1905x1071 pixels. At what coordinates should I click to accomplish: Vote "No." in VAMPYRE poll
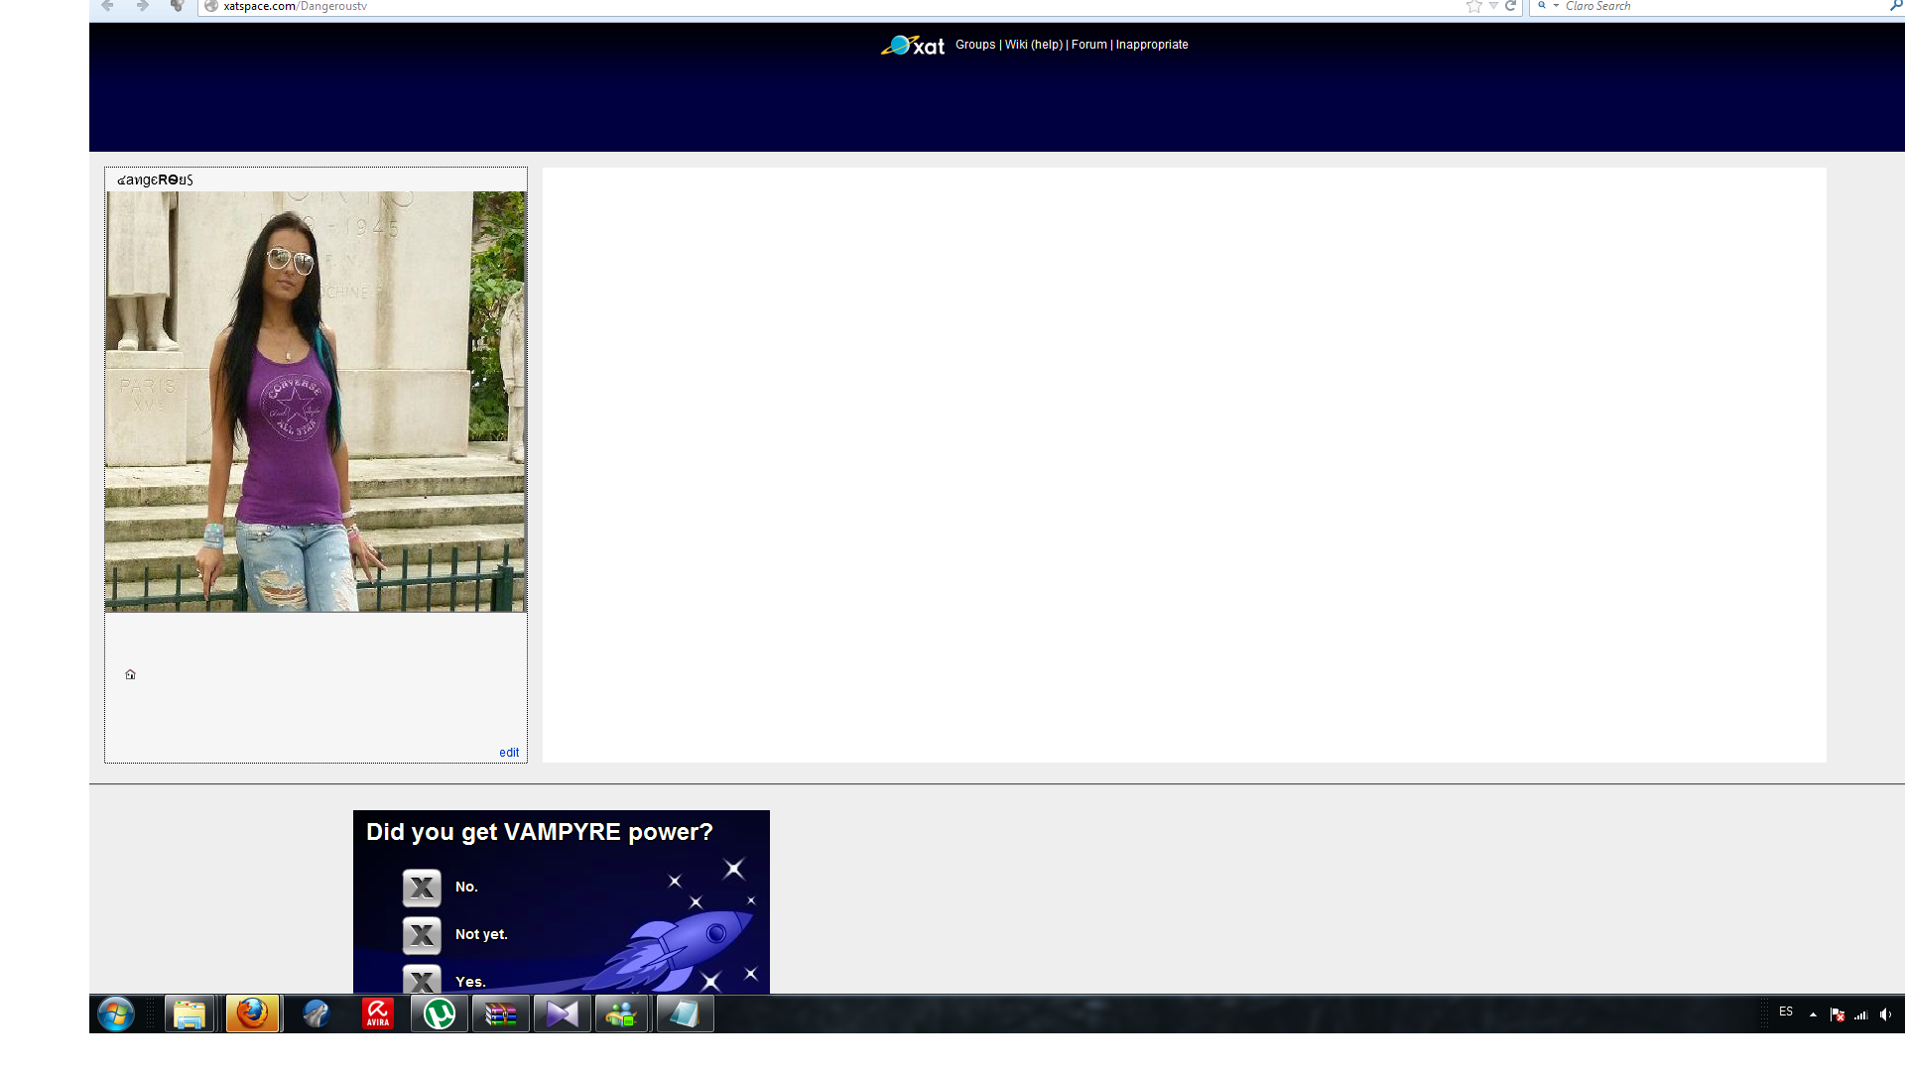pyautogui.click(x=422, y=888)
